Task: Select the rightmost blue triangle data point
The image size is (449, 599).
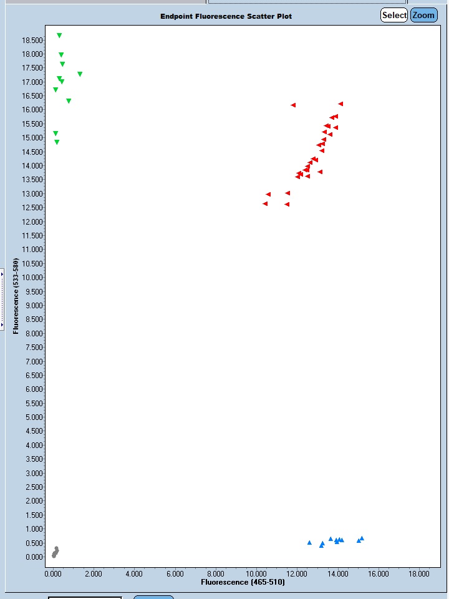Action: pyautogui.click(x=362, y=538)
